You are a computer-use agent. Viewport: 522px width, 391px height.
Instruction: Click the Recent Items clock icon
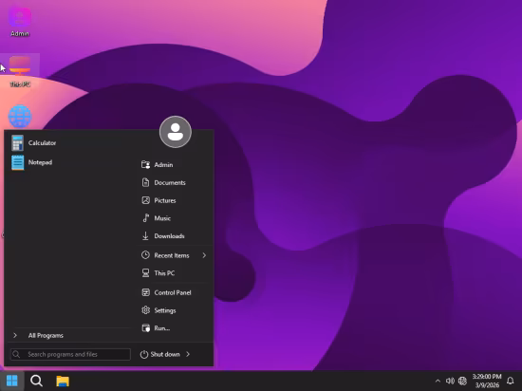coord(145,255)
